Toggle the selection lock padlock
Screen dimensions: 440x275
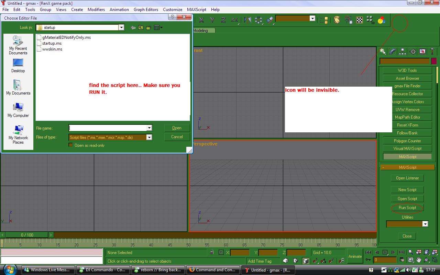(x=212, y=253)
